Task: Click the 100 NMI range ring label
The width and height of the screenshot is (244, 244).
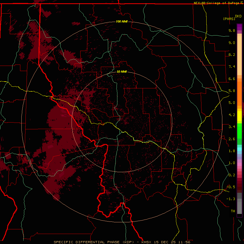Action: (122, 21)
